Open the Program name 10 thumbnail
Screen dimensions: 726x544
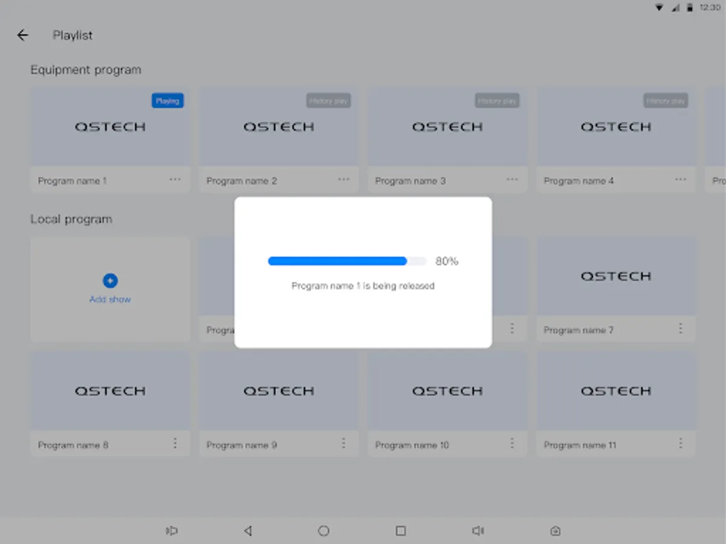pyautogui.click(x=448, y=391)
